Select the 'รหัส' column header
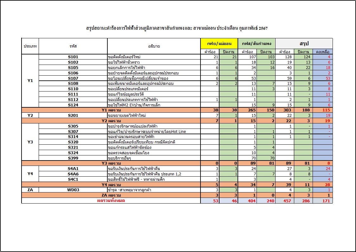The height and width of the screenshot is (252, 356). click(73, 46)
